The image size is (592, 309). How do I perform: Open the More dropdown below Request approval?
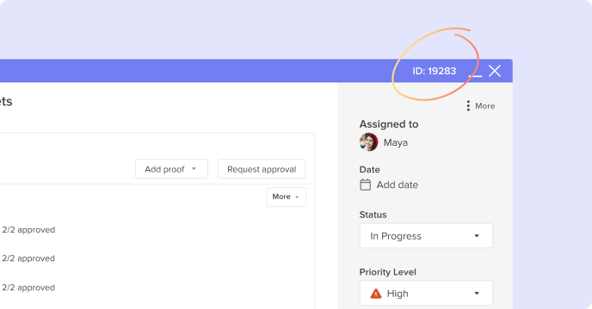pyautogui.click(x=287, y=197)
